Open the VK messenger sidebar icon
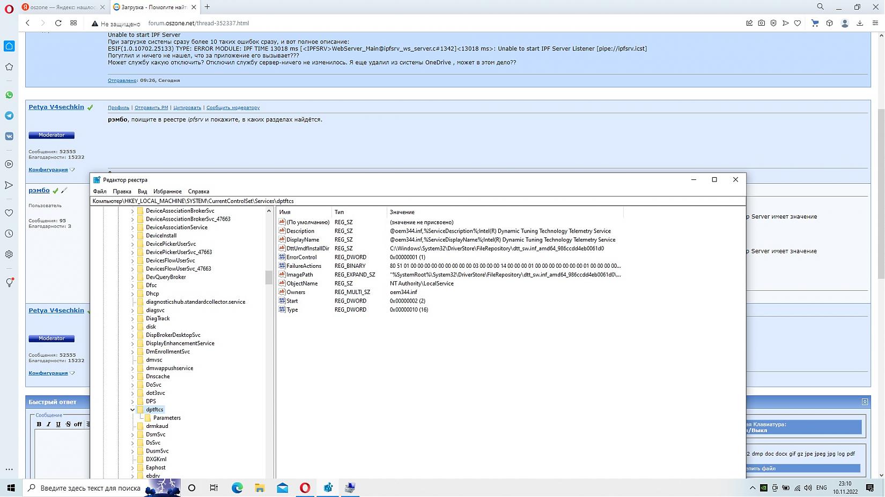 click(9, 137)
